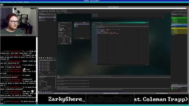This screenshot has height=106, width=189.
Task: Select the Instances layer row
Action: click(x=47, y=17)
